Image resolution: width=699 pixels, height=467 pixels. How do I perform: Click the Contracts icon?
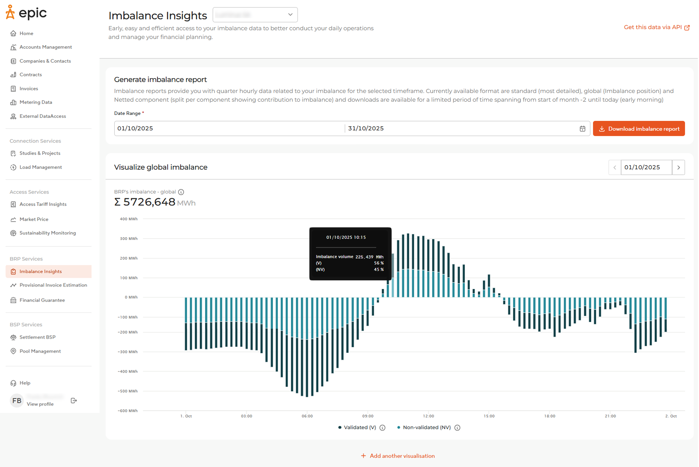(13, 75)
